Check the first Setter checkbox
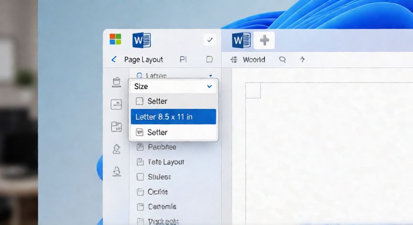Viewport: 413px width, 225px height. [139, 101]
